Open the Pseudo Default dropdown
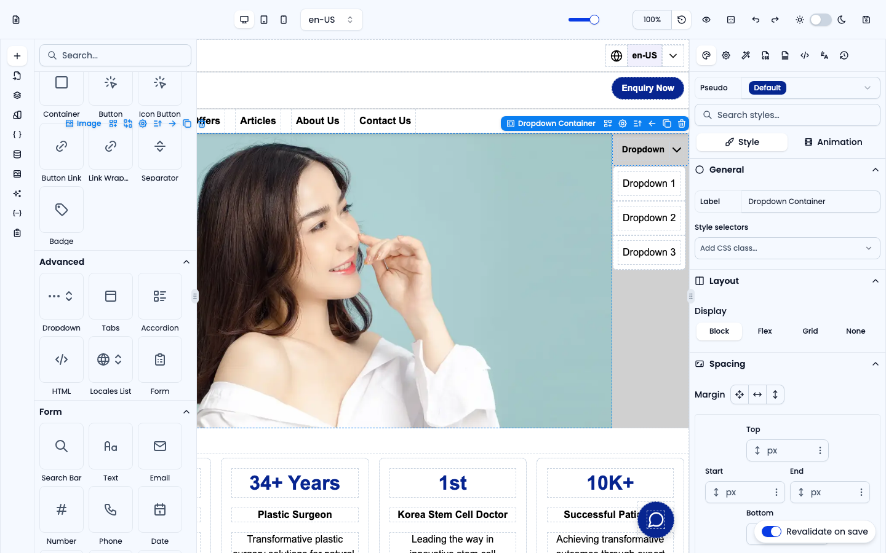The image size is (886, 553). [x=810, y=88]
